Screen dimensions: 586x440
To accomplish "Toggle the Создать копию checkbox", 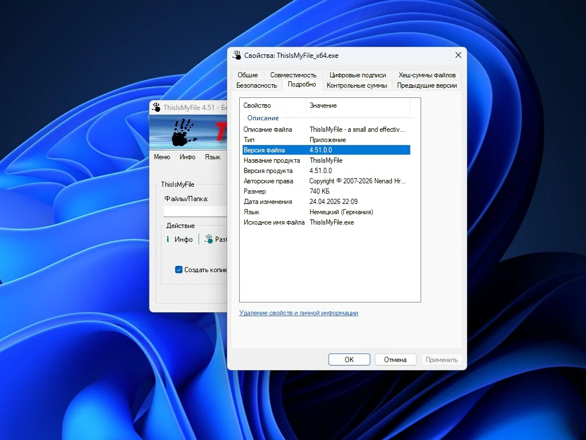I will pyautogui.click(x=179, y=269).
